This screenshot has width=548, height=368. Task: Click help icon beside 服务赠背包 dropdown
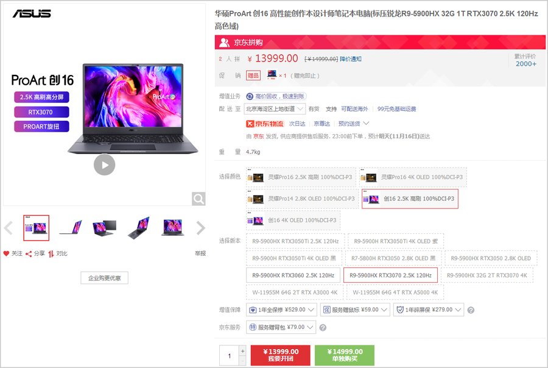(x=323, y=328)
